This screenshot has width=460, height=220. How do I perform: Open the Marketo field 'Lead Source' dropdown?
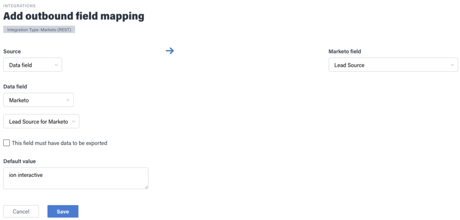coord(386,65)
